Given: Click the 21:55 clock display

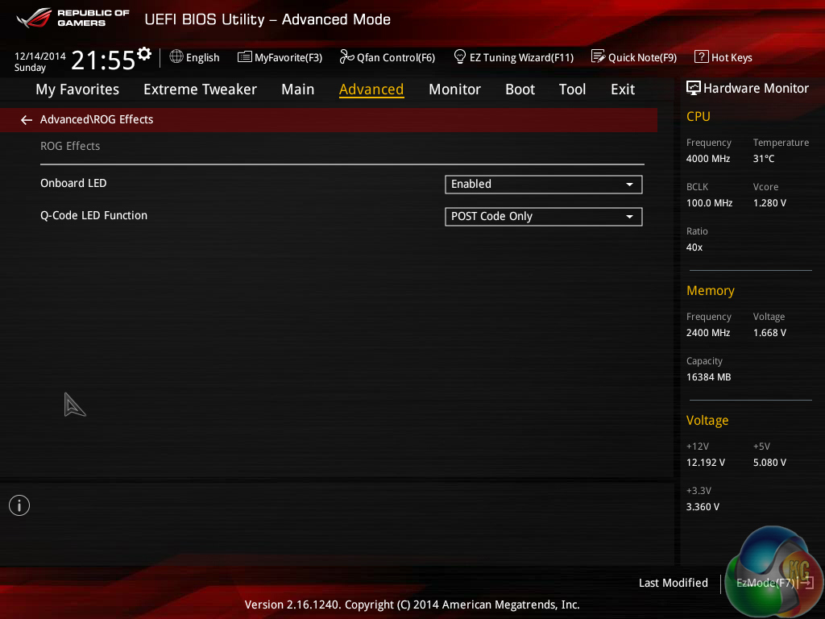Looking at the screenshot, I should pyautogui.click(x=103, y=60).
